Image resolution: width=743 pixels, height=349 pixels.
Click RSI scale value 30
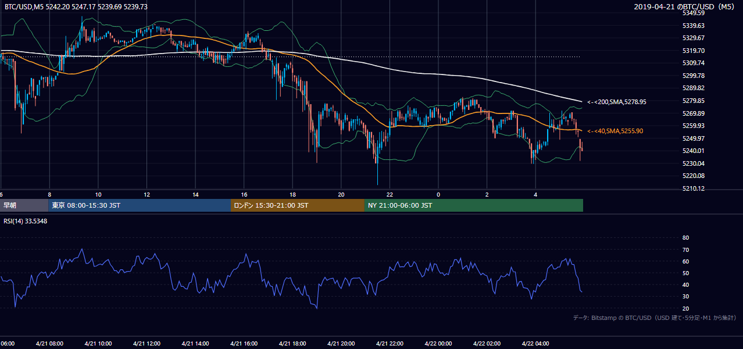pyautogui.click(x=685, y=297)
